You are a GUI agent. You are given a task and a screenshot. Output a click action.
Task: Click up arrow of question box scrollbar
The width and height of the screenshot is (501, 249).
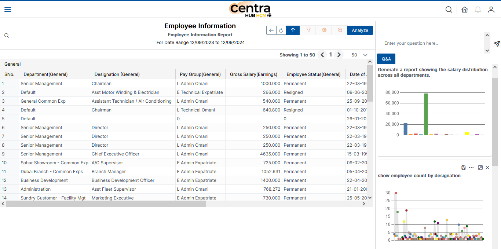click(x=487, y=36)
